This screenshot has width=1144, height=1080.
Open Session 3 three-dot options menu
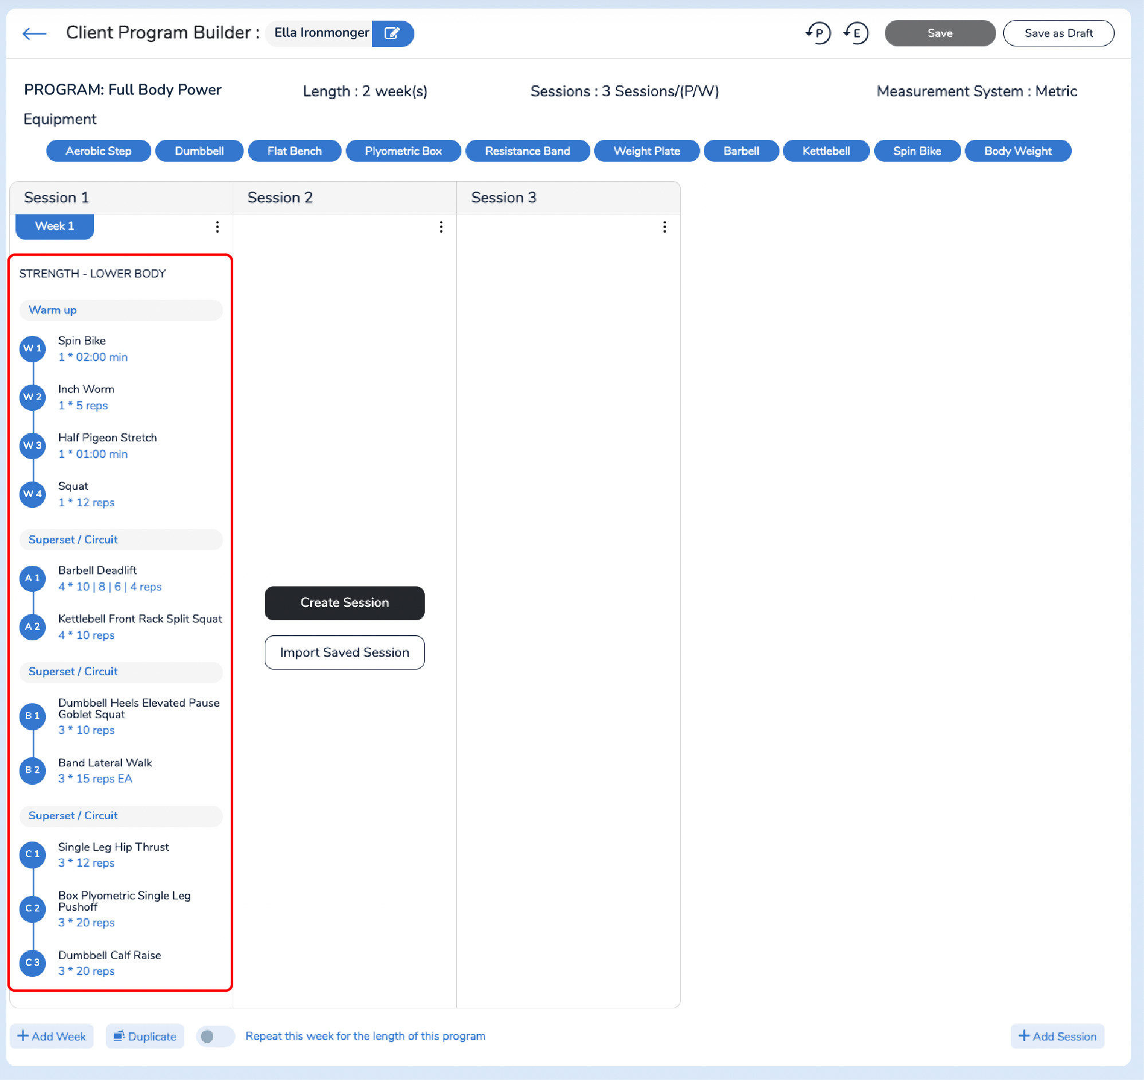click(665, 227)
